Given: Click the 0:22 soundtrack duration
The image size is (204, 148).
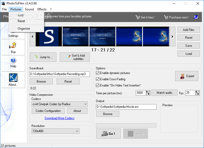Looking at the screenshot, I should point(33,88).
